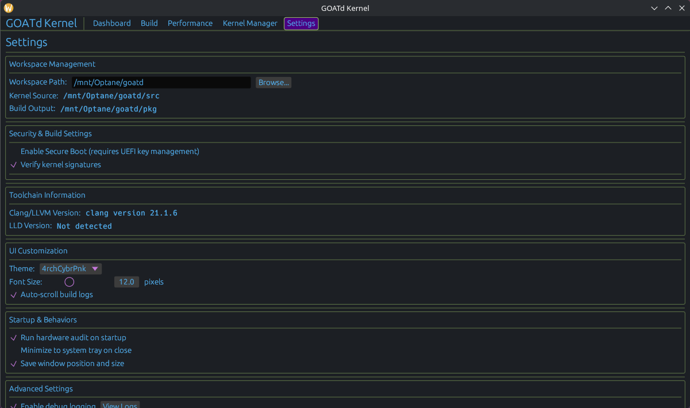Enable Minimize to system tray on close
Screen dimensions: 690x408
coord(14,351)
